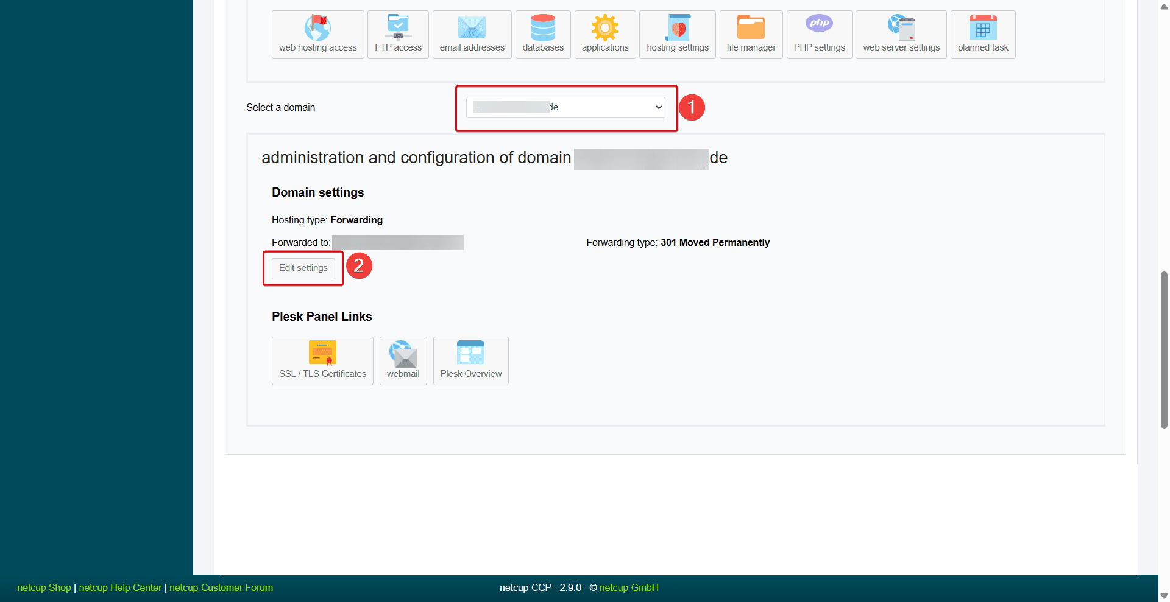Open web hosting access settings
Screen dimensions: 1170x602
coord(317,34)
